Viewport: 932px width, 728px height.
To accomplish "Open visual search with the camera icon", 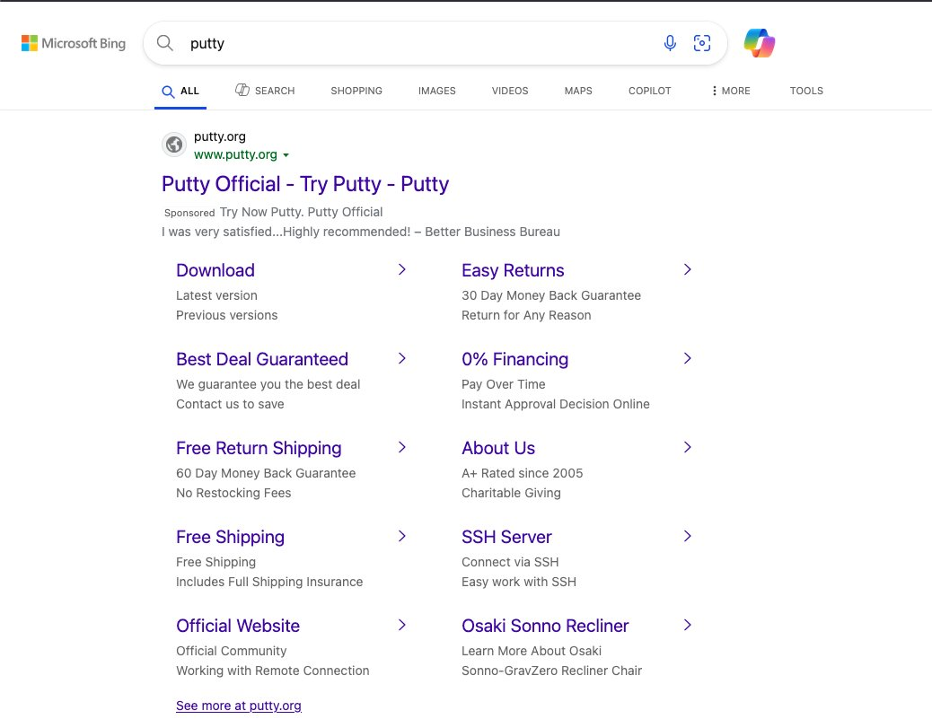I will tap(702, 42).
